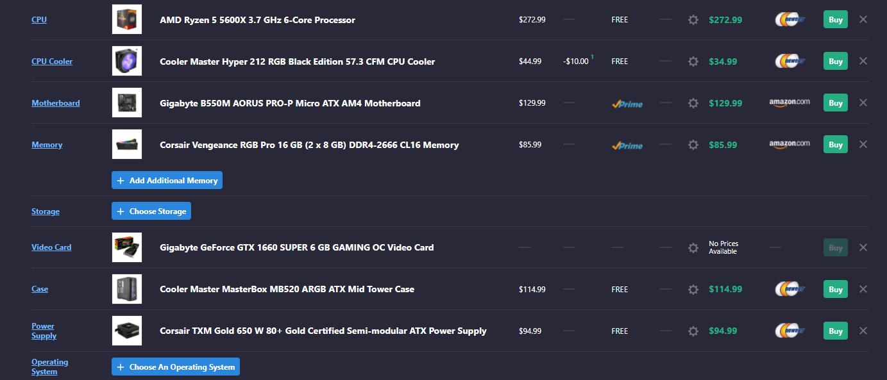Open the CPU Cooler category link
887x380 pixels.
(52, 62)
